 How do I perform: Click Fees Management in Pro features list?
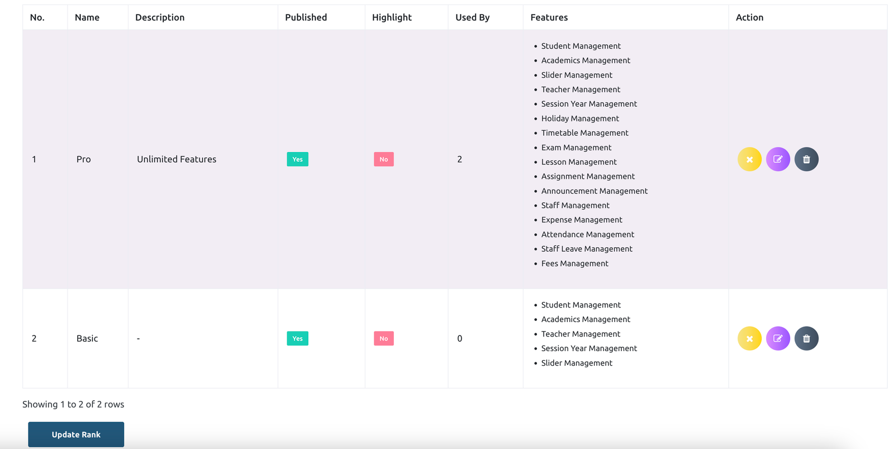tap(574, 263)
